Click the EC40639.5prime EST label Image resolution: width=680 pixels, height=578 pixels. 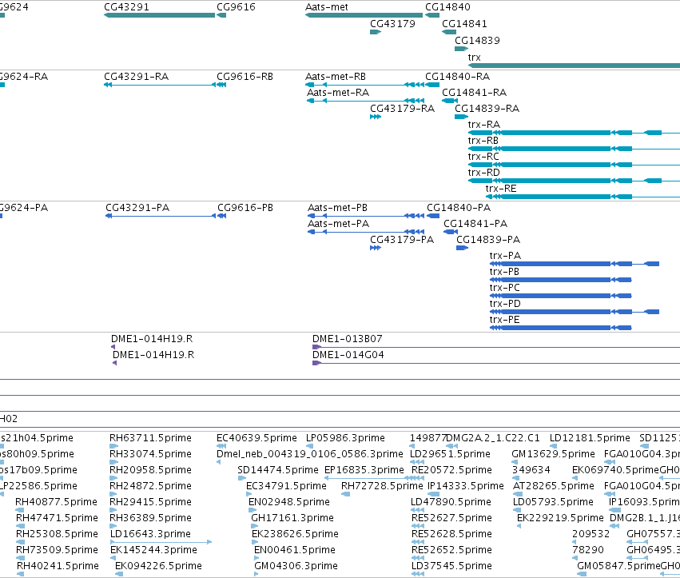256,438
